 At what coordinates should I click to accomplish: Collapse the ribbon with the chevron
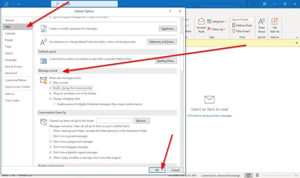[297, 37]
